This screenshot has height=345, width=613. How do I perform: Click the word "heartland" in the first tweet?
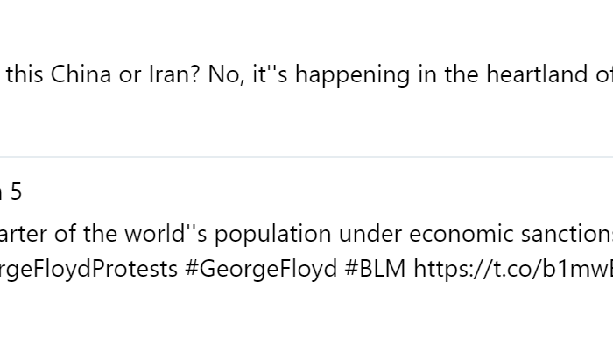tap(537, 74)
